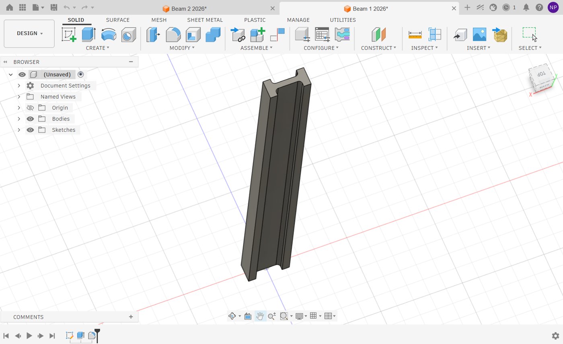
Task: Select the New Component tool
Action: [257, 35]
